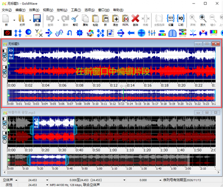Image resolution: width=223 pixels, height=187 pixels.
Task: Open the 工具(T) menu
Action: (x=76, y=10)
